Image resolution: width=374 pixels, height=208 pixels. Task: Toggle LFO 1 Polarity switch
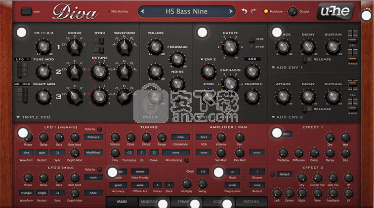point(100,129)
